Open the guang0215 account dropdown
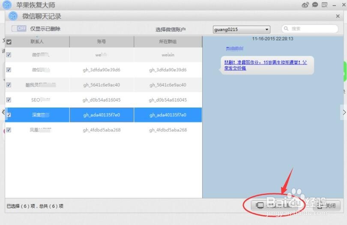The height and width of the screenshot is (225, 347). click(x=242, y=30)
